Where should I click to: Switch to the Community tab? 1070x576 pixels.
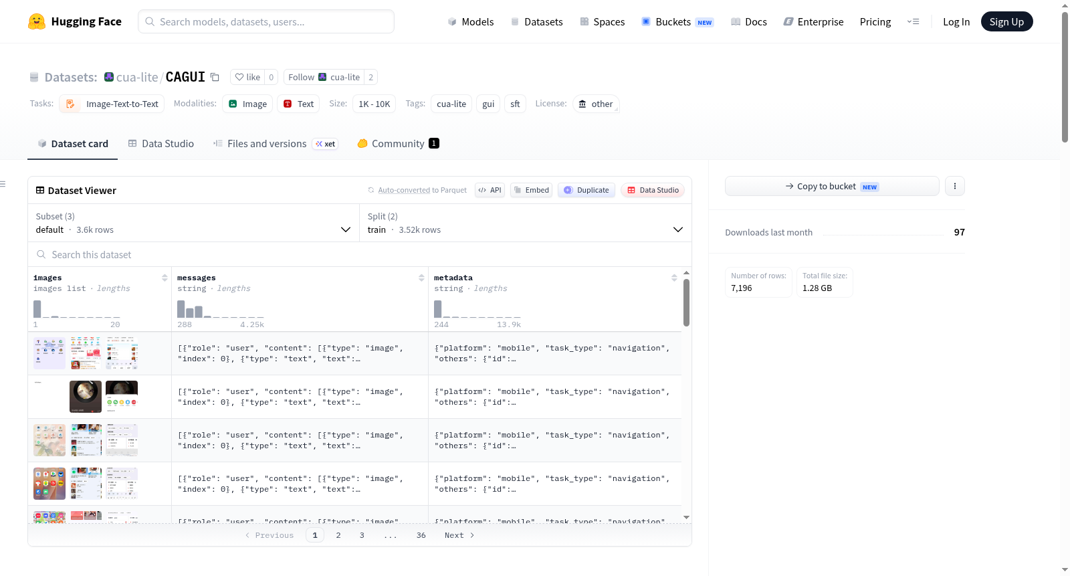[x=398, y=144]
